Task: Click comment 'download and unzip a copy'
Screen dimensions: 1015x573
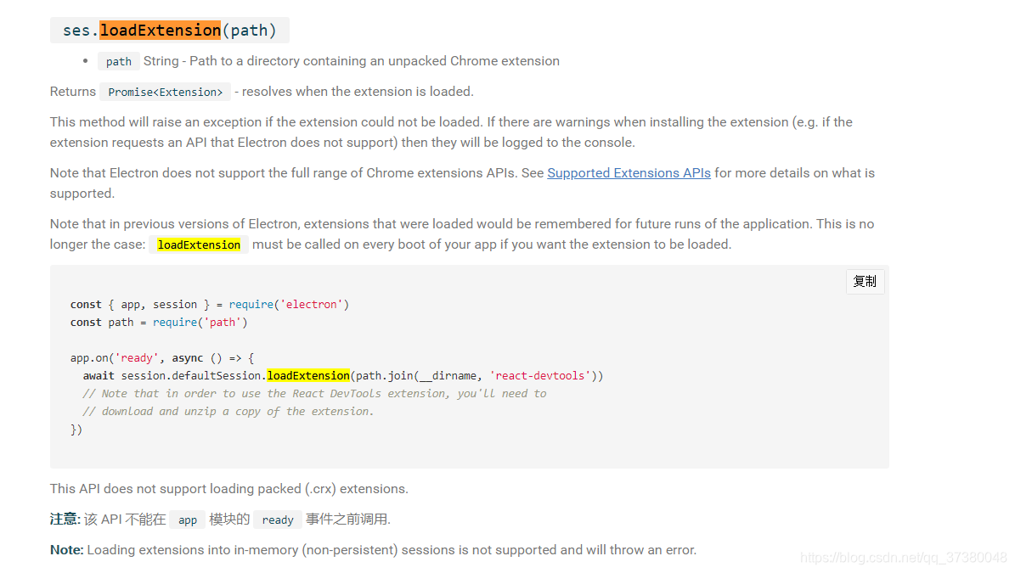Action: click(x=228, y=412)
